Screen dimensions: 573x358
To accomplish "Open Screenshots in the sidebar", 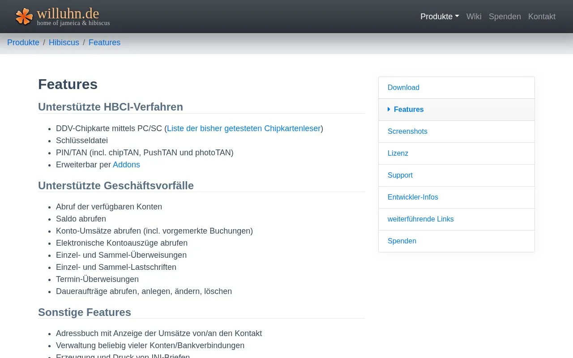I will [x=457, y=132].
